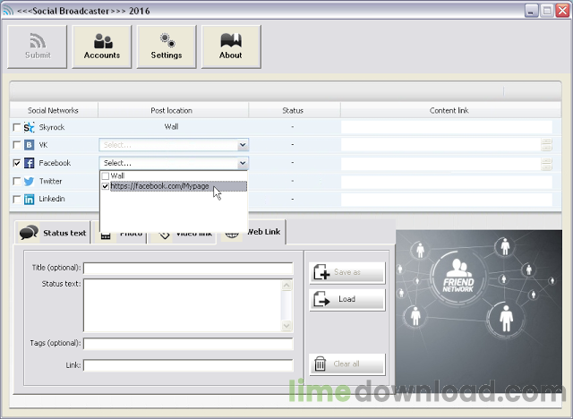Click the LinkedIn logo icon
573x419 pixels.
click(29, 199)
